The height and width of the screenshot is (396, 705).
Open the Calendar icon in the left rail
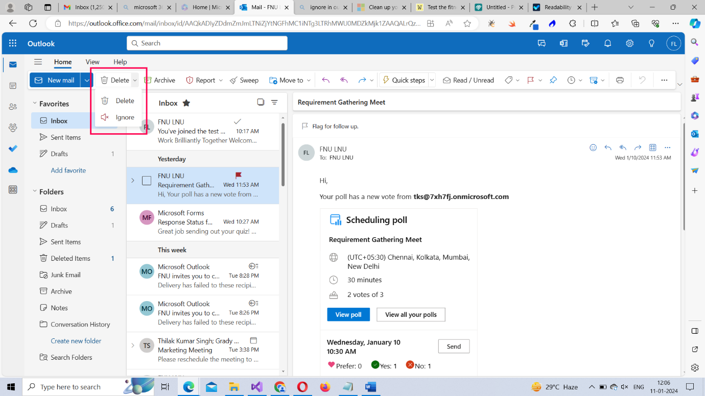click(13, 86)
